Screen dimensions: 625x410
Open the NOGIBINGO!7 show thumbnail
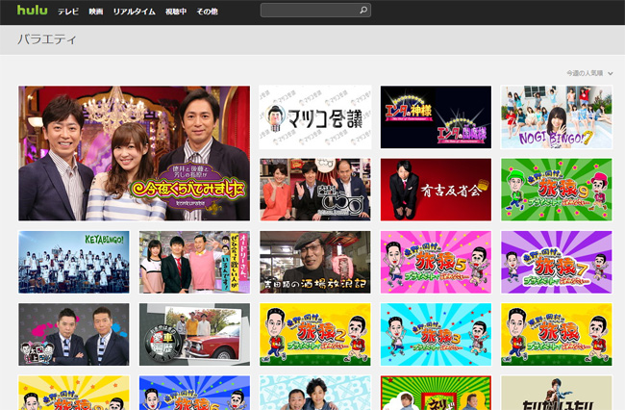[557, 117]
